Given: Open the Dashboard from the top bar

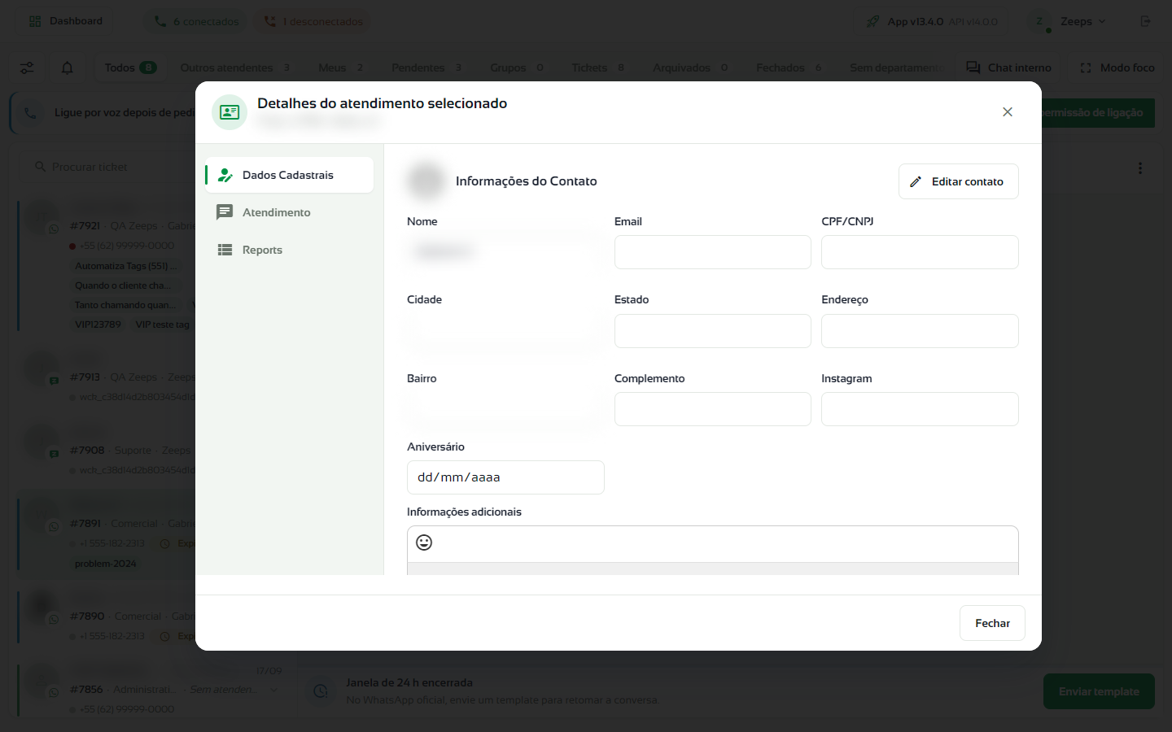Looking at the screenshot, I should [x=66, y=21].
